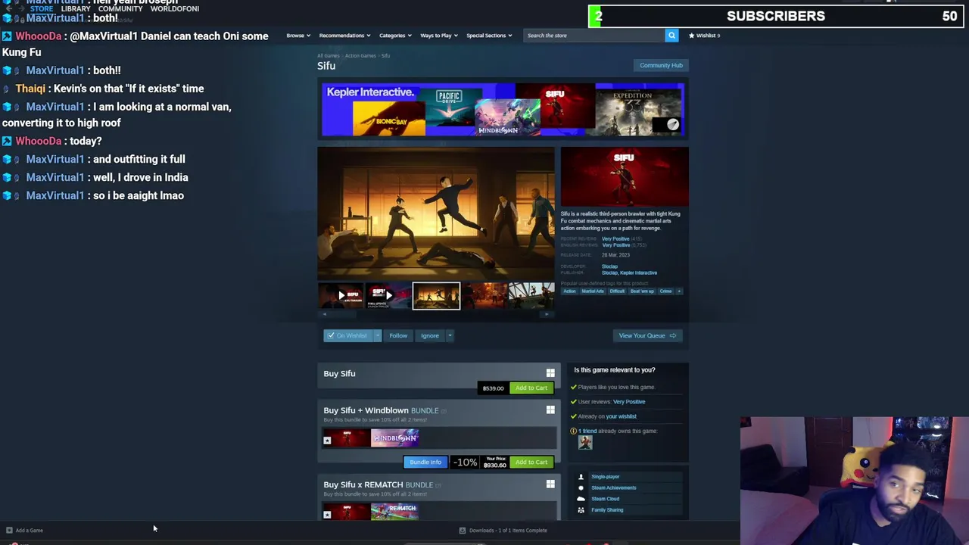Open Kepler Interactive publisher link
This screenshot has height=545, width=969.
tap(638, 272)
